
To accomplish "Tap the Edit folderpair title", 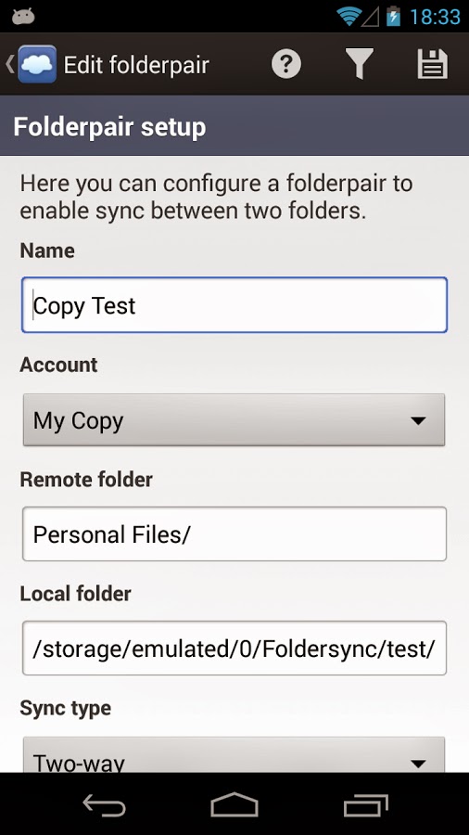I will click(136, 65).
